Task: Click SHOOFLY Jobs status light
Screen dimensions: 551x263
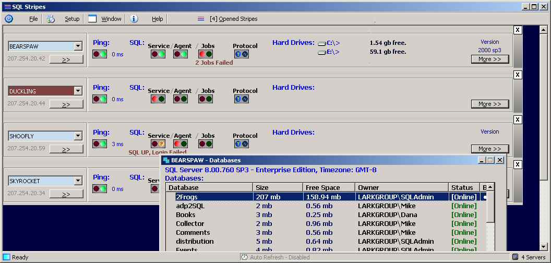Action: tap(206, 144)
